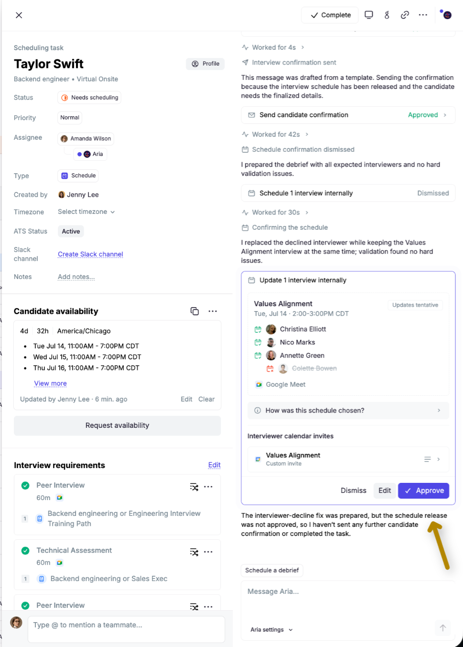Copy candidate availability with the copy icon
Viewport: 463px width, 647px height.
tap(194, 311)
